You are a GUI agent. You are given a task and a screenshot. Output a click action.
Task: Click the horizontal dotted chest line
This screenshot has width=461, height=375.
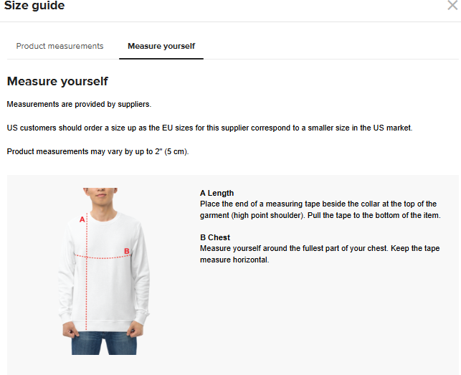coord(103,257)
